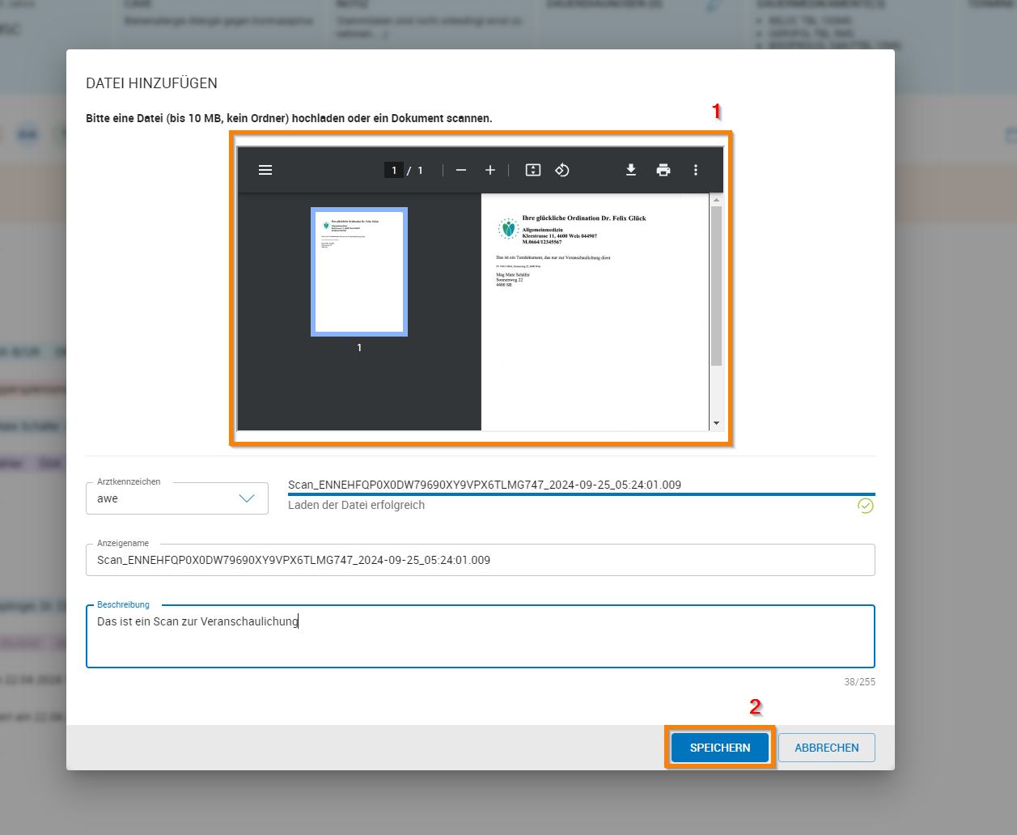This screenshot has width=1017, height=835.
Task: Print the previewed document
Action: [x=663, y=170]
